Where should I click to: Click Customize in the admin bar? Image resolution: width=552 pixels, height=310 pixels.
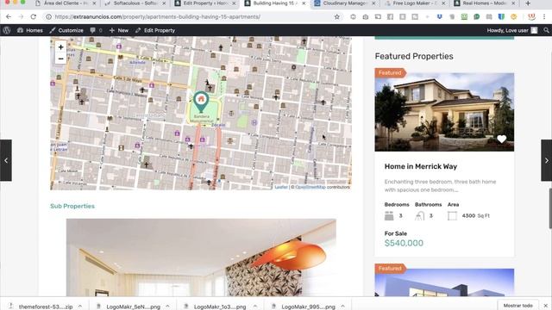[66, 31]
